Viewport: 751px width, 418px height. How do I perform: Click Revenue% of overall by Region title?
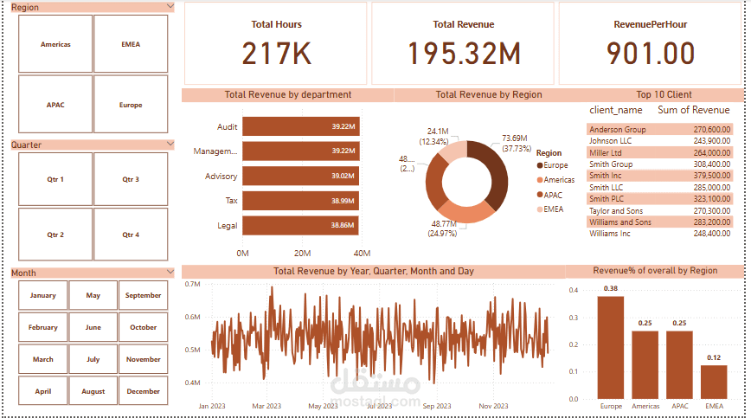655,271
